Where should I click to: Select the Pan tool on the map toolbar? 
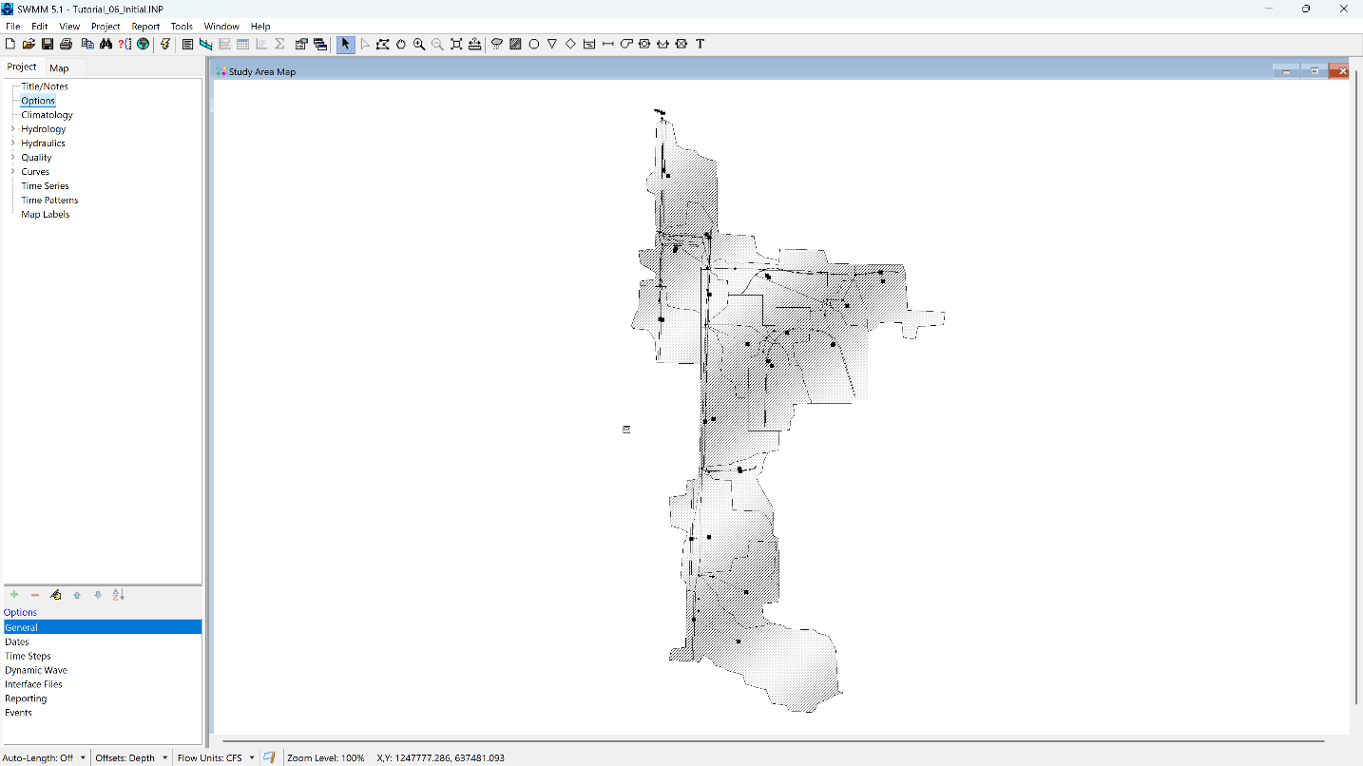click(400, 44)
